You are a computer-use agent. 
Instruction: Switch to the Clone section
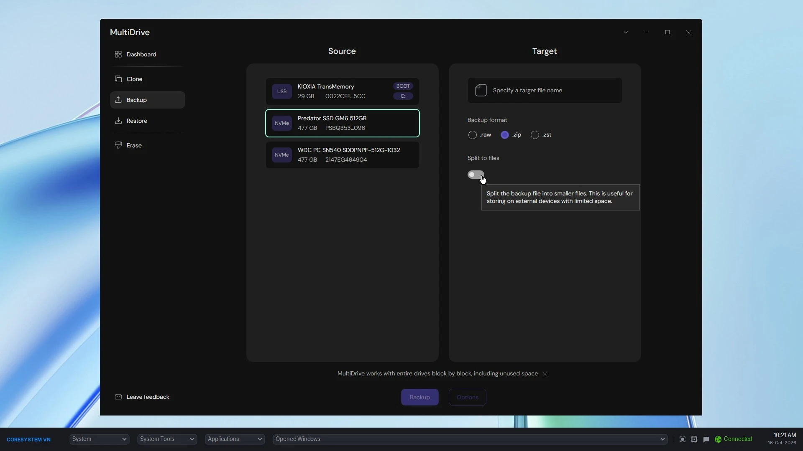(147, 79)
